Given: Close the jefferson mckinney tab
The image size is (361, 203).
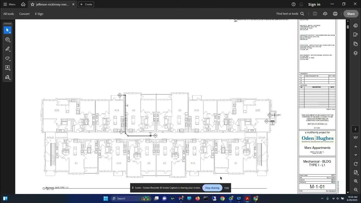Looking at the screenshot, I should coord(73,4).
